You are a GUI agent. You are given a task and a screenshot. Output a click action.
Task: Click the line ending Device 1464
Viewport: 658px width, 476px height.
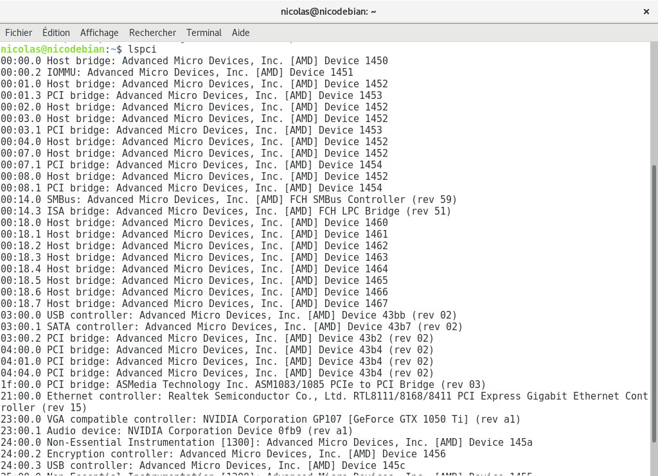tap(194, 269)
